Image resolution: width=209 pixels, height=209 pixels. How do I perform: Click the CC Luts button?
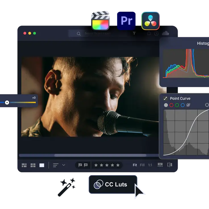113,185
